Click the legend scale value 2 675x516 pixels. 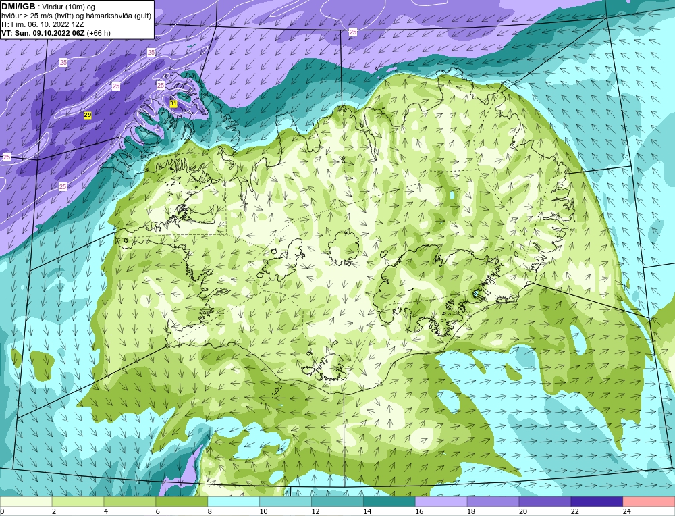pos(54,511)
